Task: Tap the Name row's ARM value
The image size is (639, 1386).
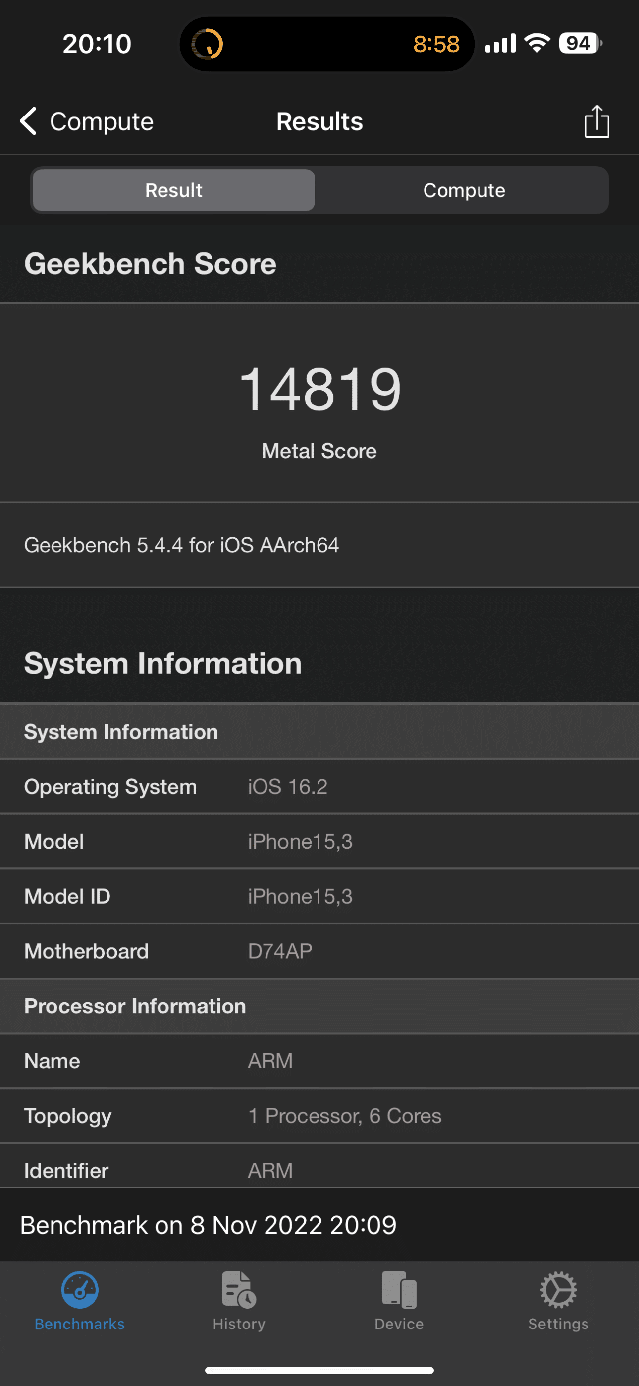Action: point(270,1061)
